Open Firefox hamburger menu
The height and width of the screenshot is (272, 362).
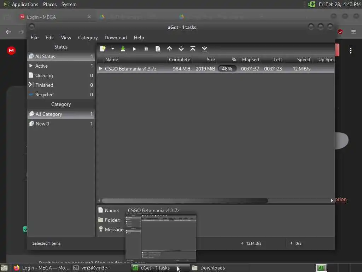click(x=354, y=32)
